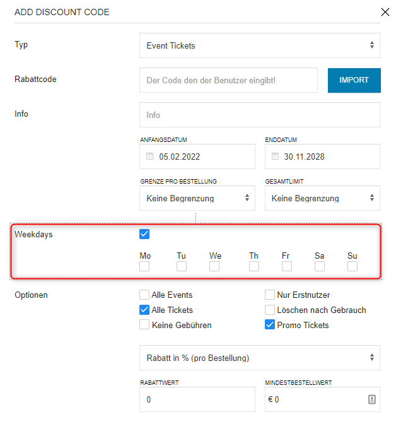Screen dimensions: 396x436
Task: Enable the Mo weekday checkbox
Action: [144, 266]
